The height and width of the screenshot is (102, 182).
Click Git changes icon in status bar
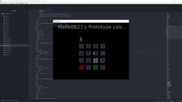(x=177, y=101)
